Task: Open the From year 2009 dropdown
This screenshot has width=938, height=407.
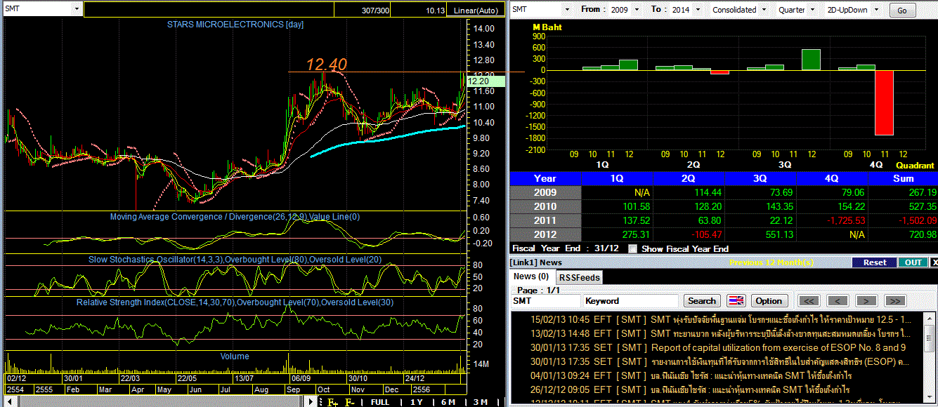Action: click(637, 10)
